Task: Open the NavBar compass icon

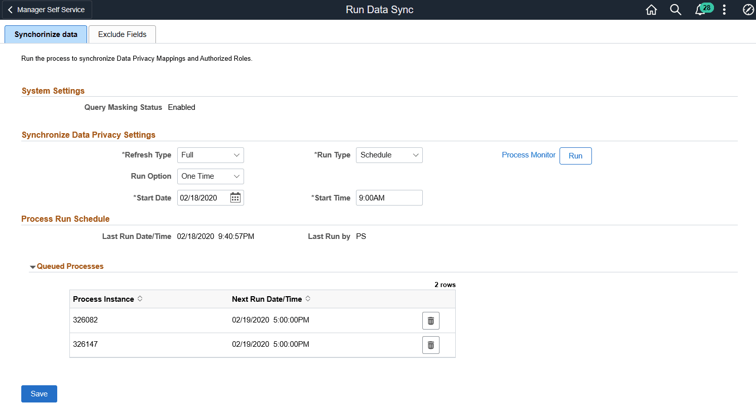Action: point(748,9)
